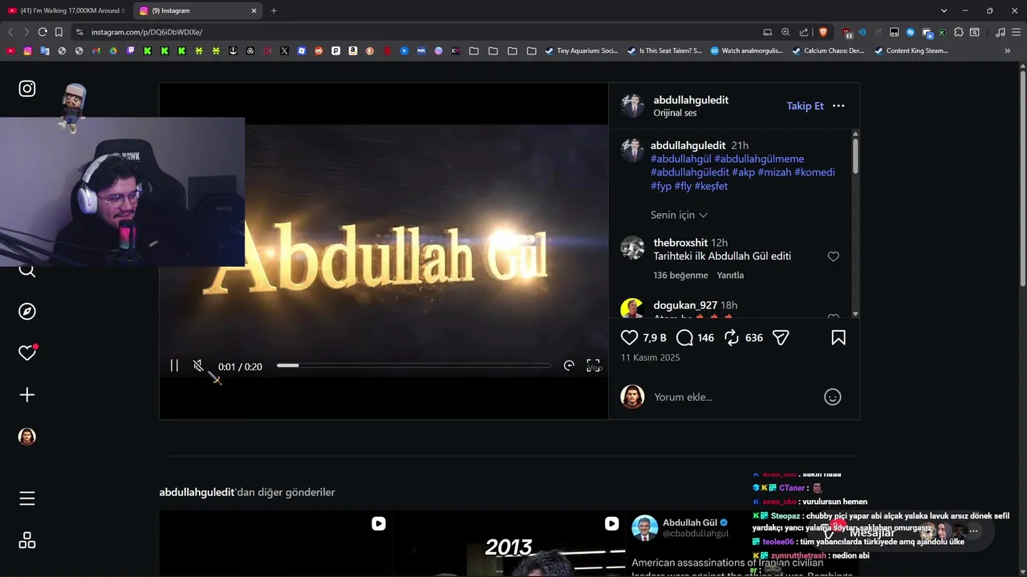Open the Is This Seat Taken bookmark

(x=664, y=50)
